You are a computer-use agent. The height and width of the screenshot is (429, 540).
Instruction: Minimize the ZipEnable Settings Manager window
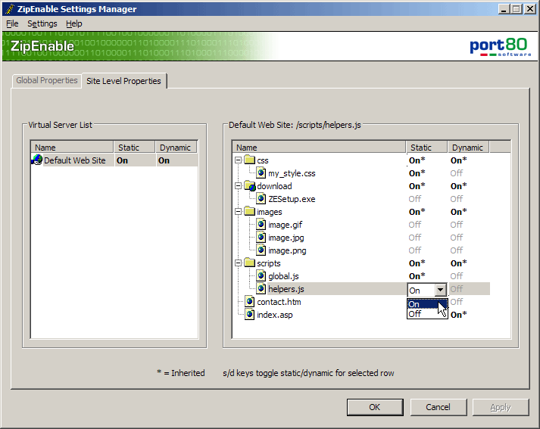click(504, 9)
